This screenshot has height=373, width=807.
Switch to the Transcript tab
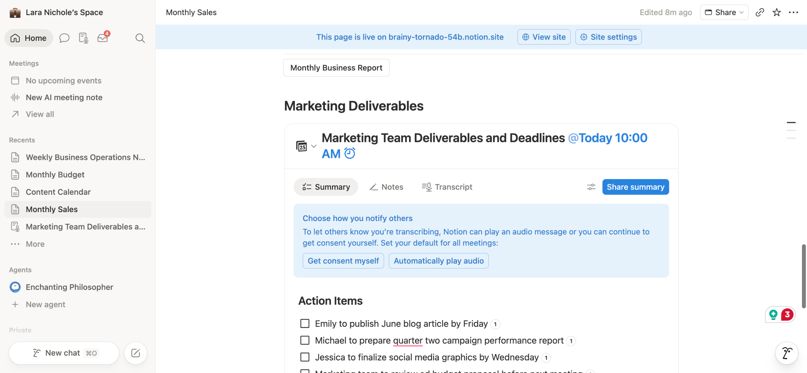447,187
